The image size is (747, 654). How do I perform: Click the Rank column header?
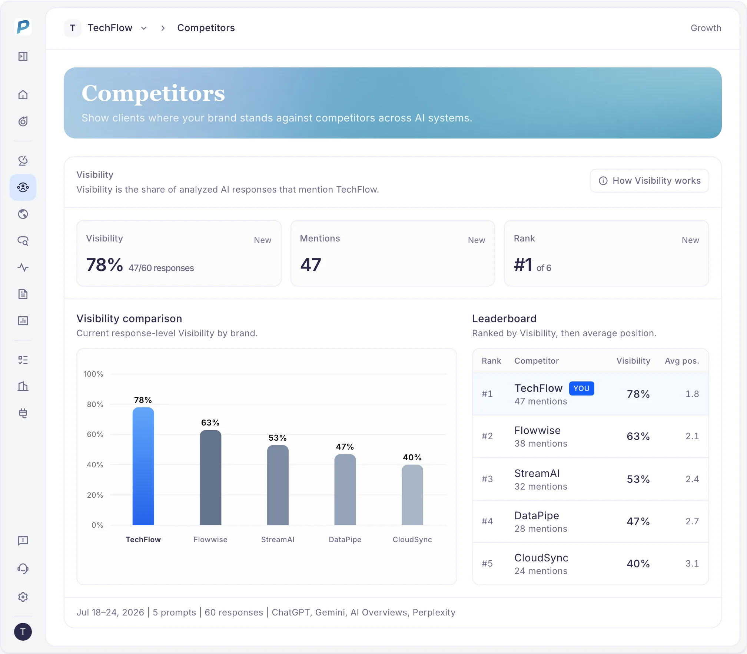pos(491,361)
